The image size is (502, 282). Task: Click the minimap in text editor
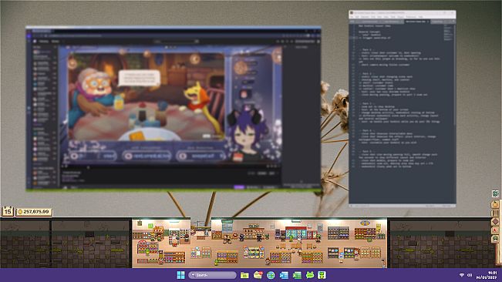(x=447, y=32)
